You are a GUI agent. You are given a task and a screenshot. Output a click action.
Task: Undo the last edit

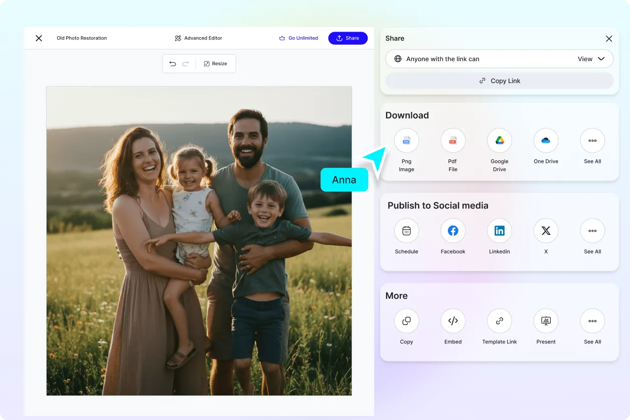tap(173, 64)
